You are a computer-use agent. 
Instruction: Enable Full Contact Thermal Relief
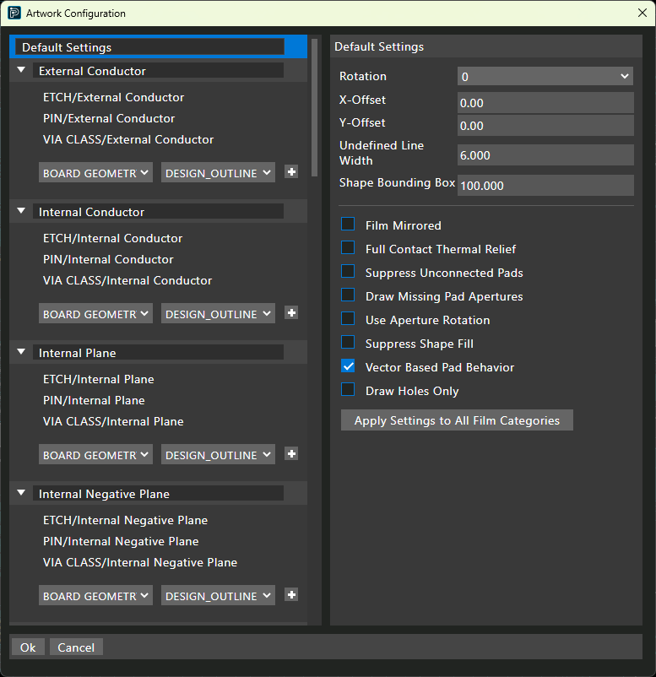point(347,249)
